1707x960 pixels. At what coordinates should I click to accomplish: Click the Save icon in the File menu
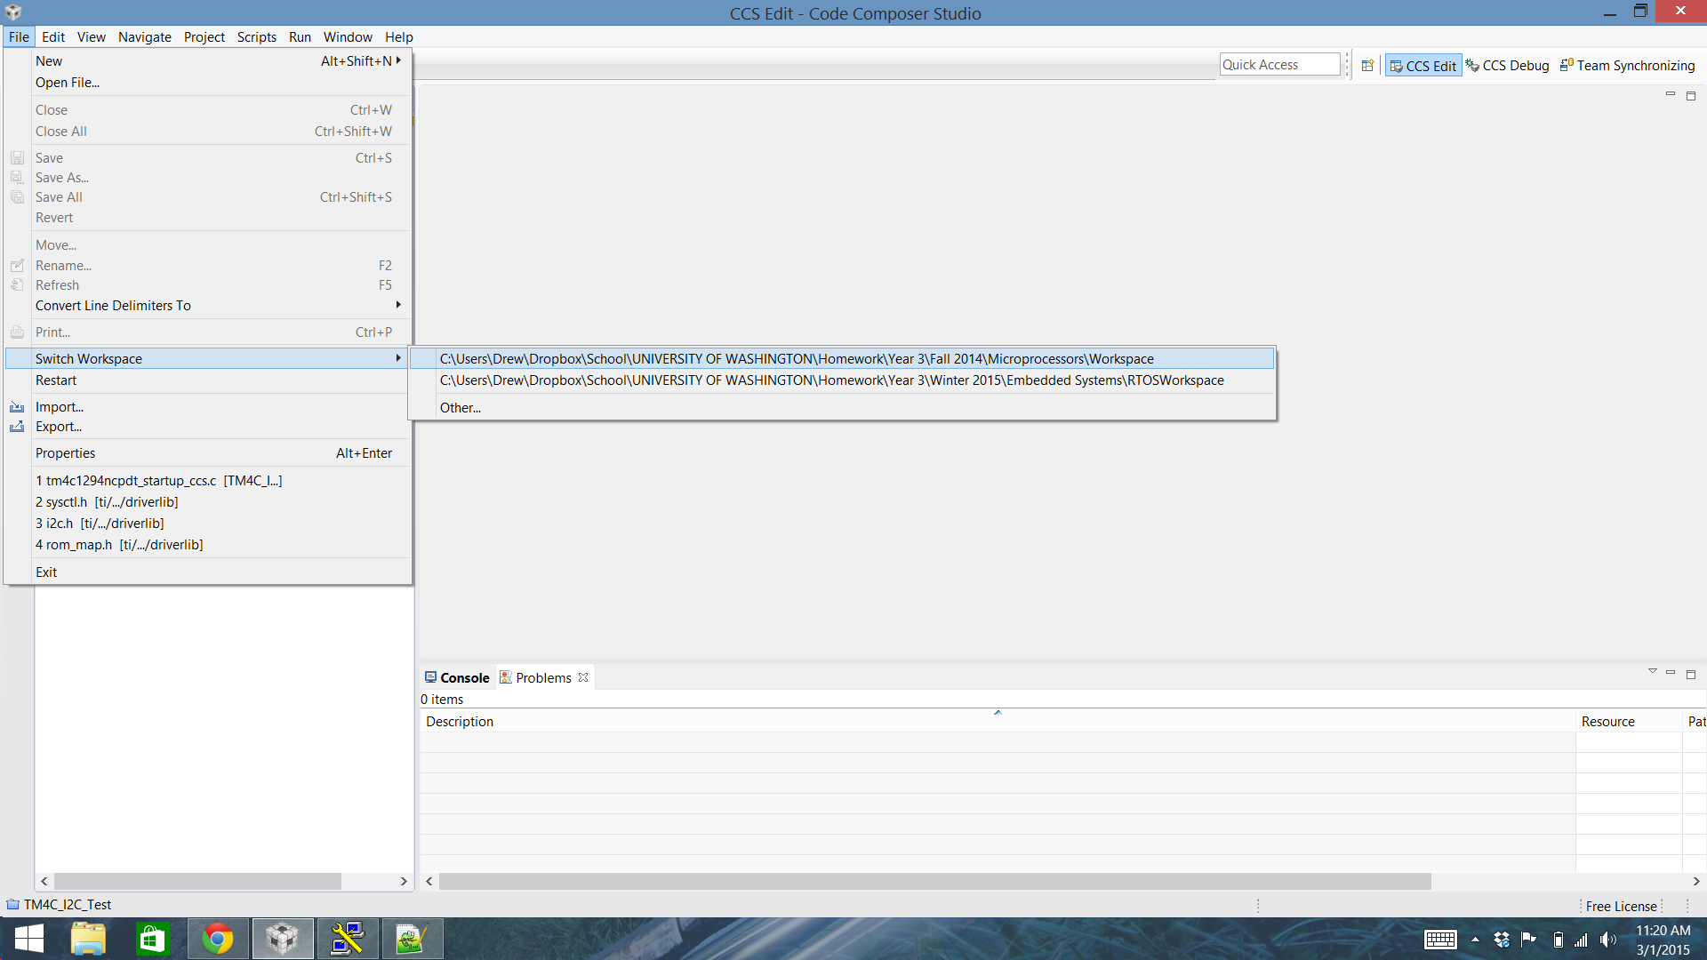(x=18, y=157)
